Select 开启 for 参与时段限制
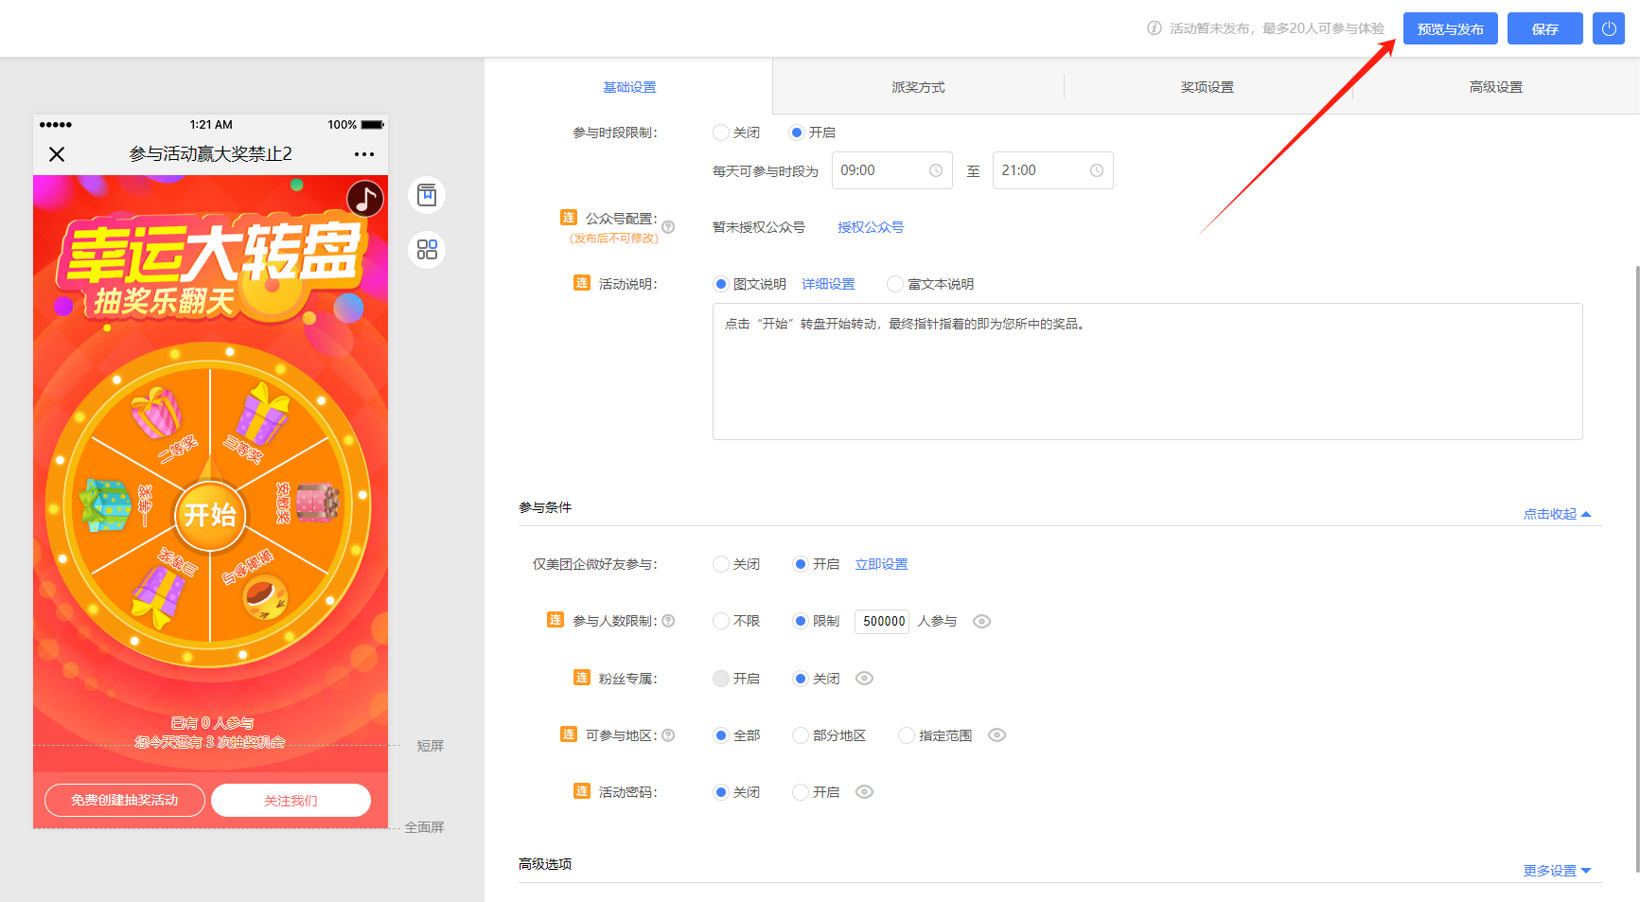 [797, 133]
